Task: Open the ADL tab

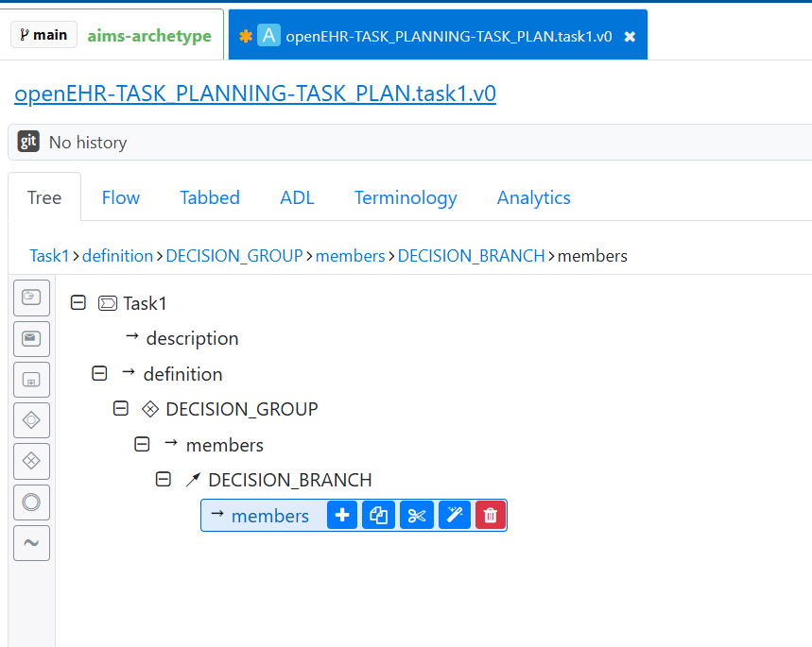Action: [297, 197]
